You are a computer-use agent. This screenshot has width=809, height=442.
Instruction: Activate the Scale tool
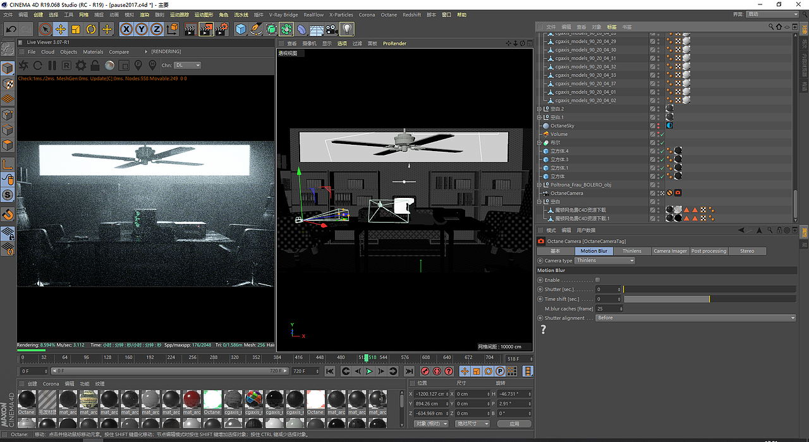coord(76,29)
